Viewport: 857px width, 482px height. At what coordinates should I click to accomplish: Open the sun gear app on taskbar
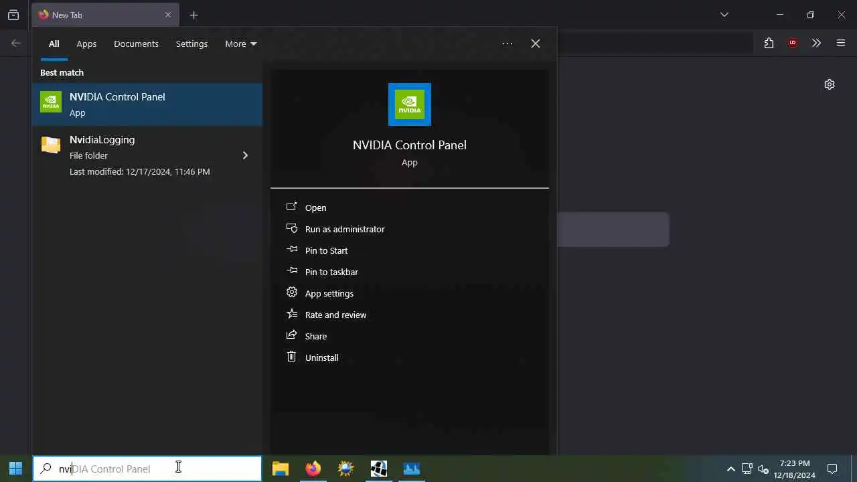click(345, 469)
